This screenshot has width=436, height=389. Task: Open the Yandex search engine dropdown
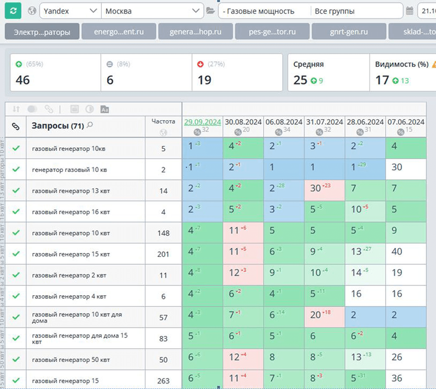[x=70, y=11]
